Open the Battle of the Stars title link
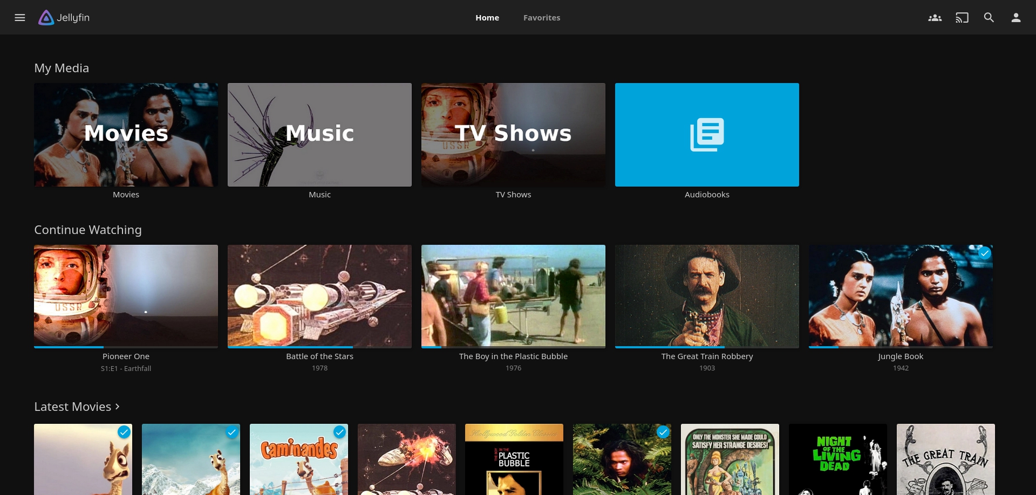 click(319, 356)
